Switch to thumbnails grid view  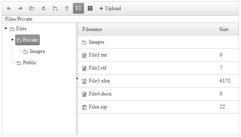pyautogui.click(x=90, y=8)
